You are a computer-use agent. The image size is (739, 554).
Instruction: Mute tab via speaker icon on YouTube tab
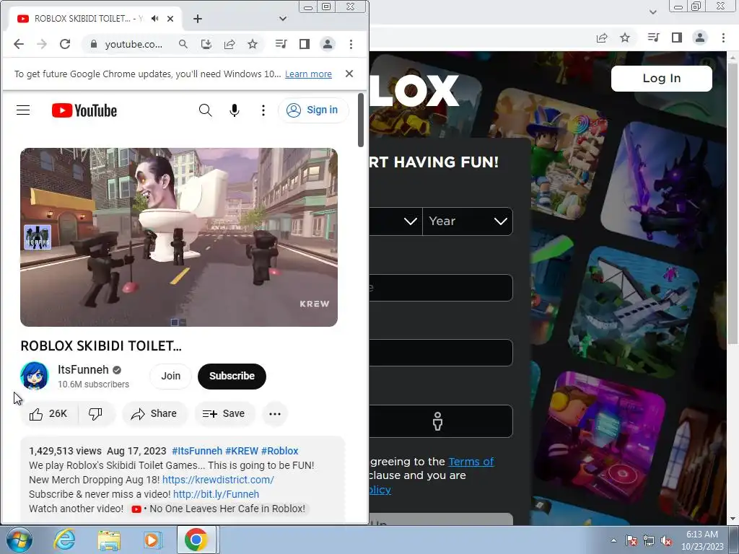click(x=155, y=19)
